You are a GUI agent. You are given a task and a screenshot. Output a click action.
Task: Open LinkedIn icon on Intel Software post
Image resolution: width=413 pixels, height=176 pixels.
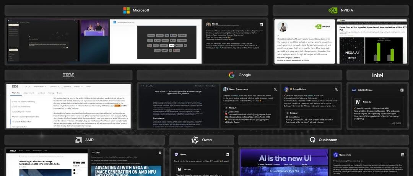[402, 90]
